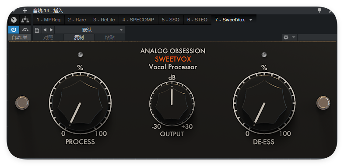The width and height of the screenshot is (344, 166).
Task: Click the Vocal Processor subtitle text
Action: (173, 67)
